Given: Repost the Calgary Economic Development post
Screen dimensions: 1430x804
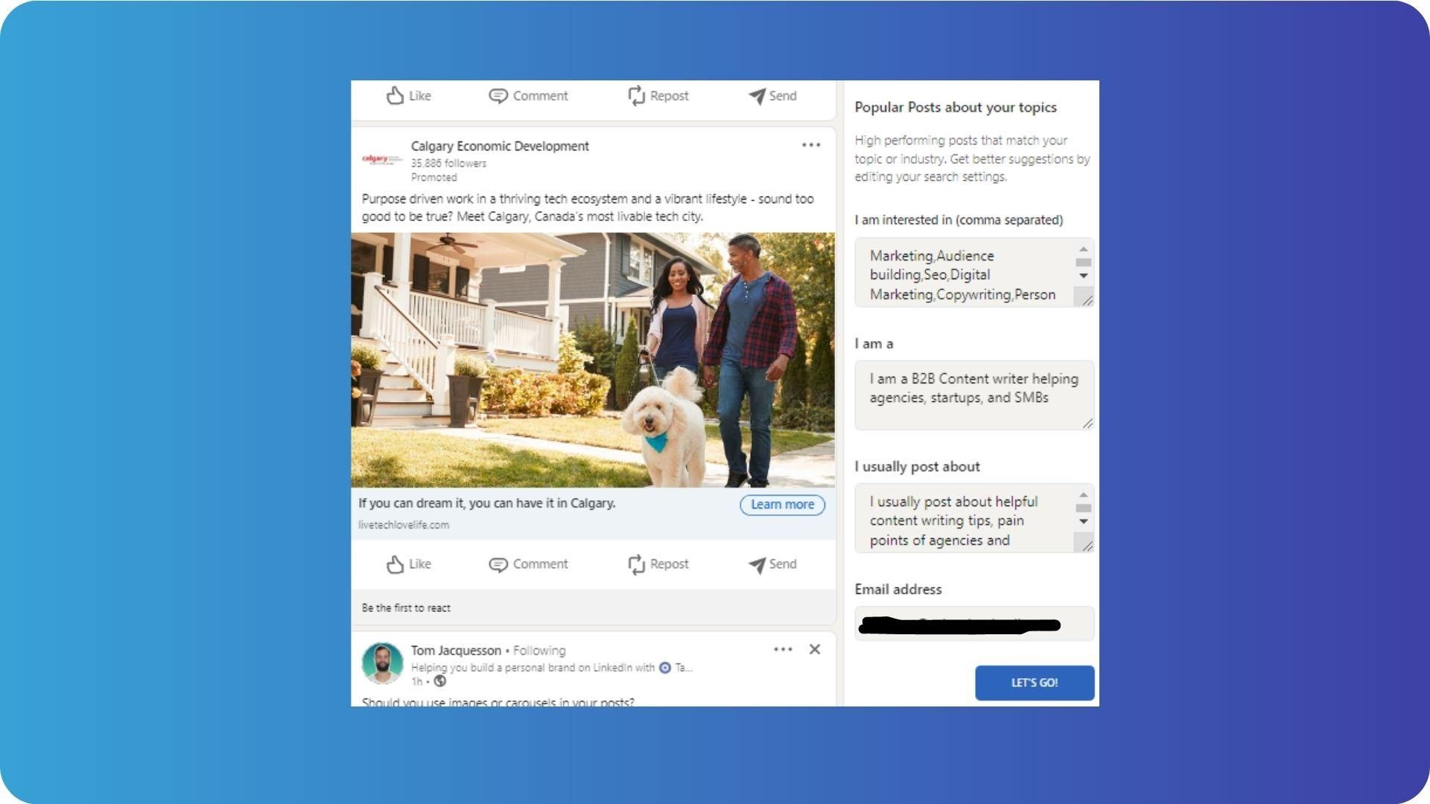Looking at the screenshot, I should point(658,564).
